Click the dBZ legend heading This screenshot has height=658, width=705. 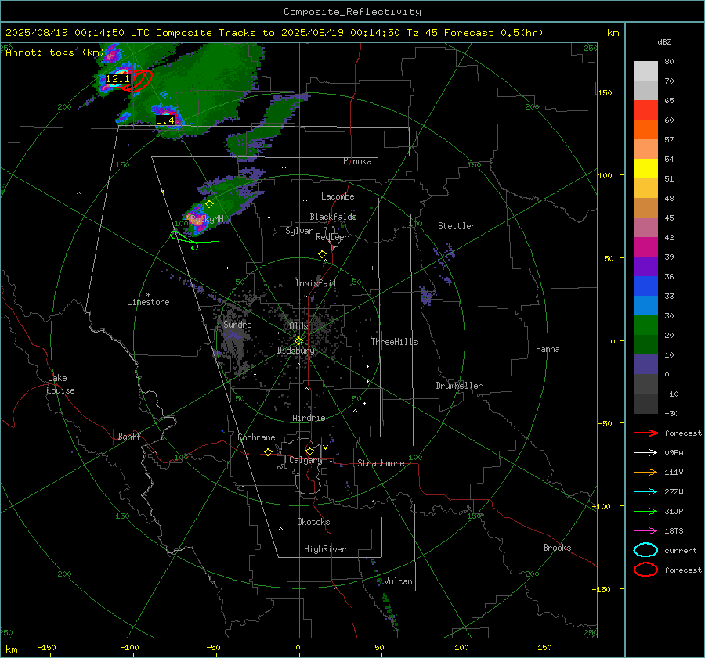(664, 41)
